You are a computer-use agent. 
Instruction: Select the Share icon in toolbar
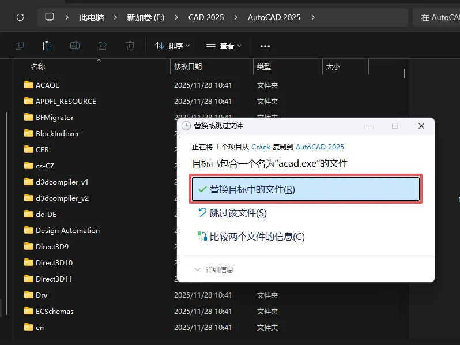coord(103,46)
